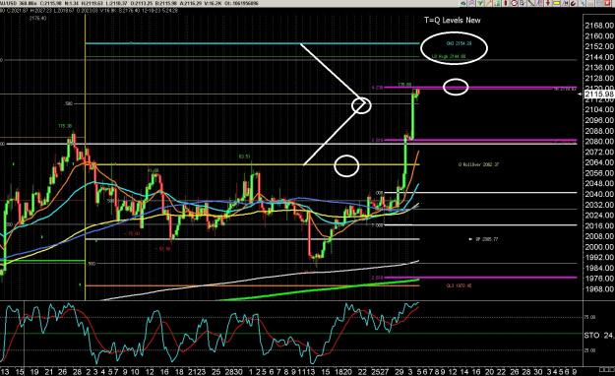Click the C:2115.98 close value in header
Image resolution: width=615 pixels, height=376 pixels.
51,3
